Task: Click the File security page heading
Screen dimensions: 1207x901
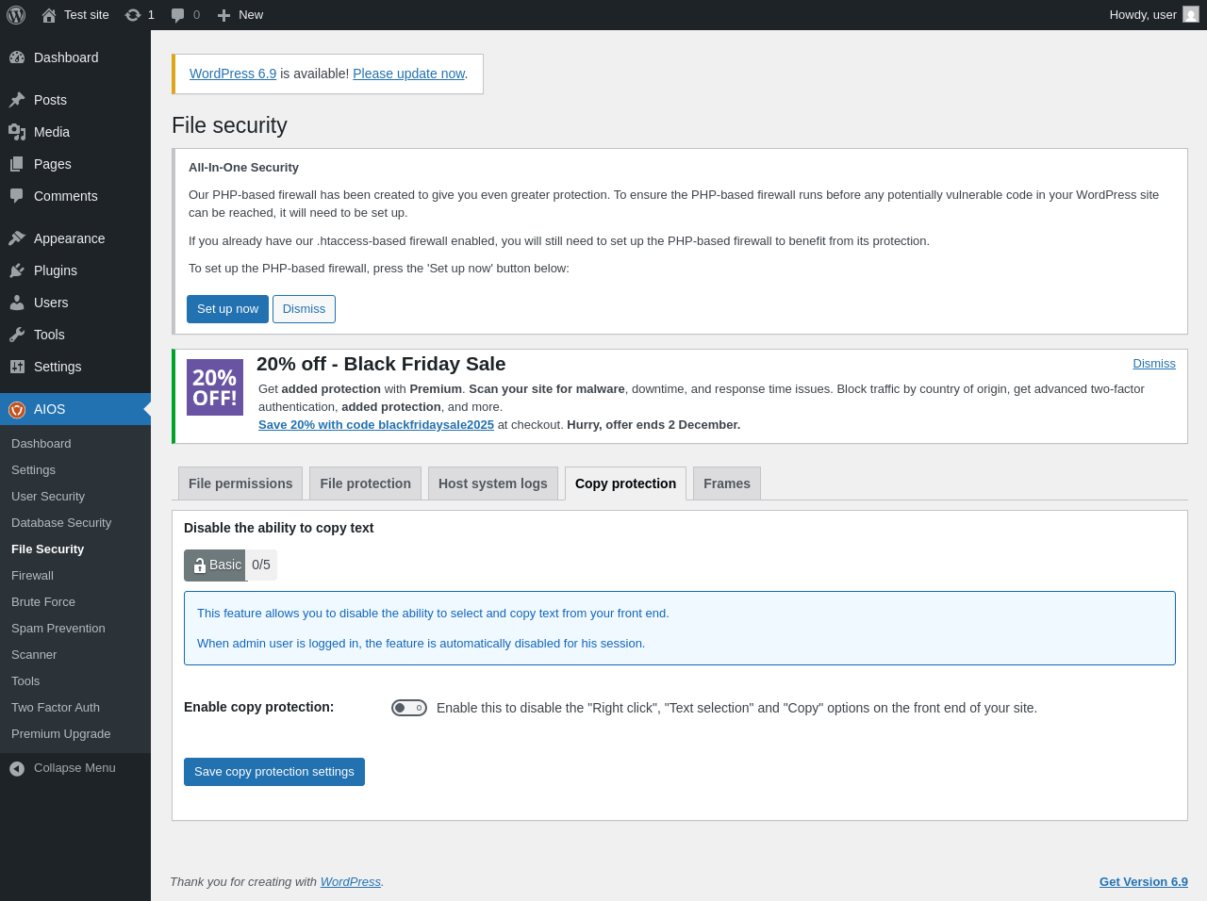Action: click(x=229, y=125)
